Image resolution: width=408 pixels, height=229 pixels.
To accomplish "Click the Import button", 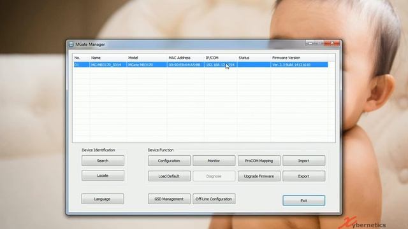I will tap(304, 161).
